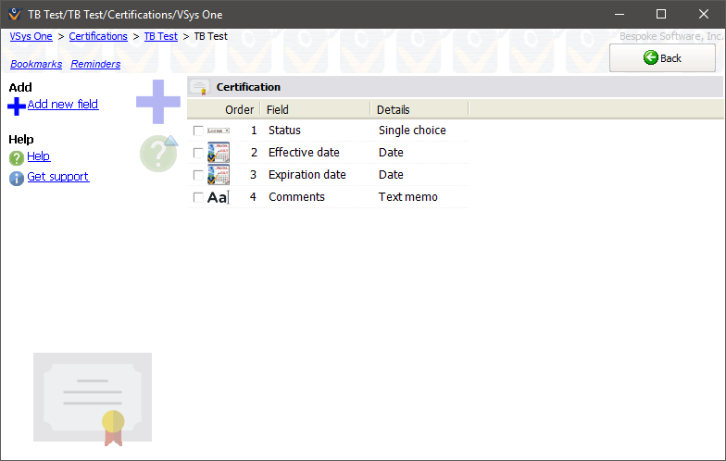Open the Bookmarks link
The width and height of the screenshot is (726, 461).
coord(36,64)
